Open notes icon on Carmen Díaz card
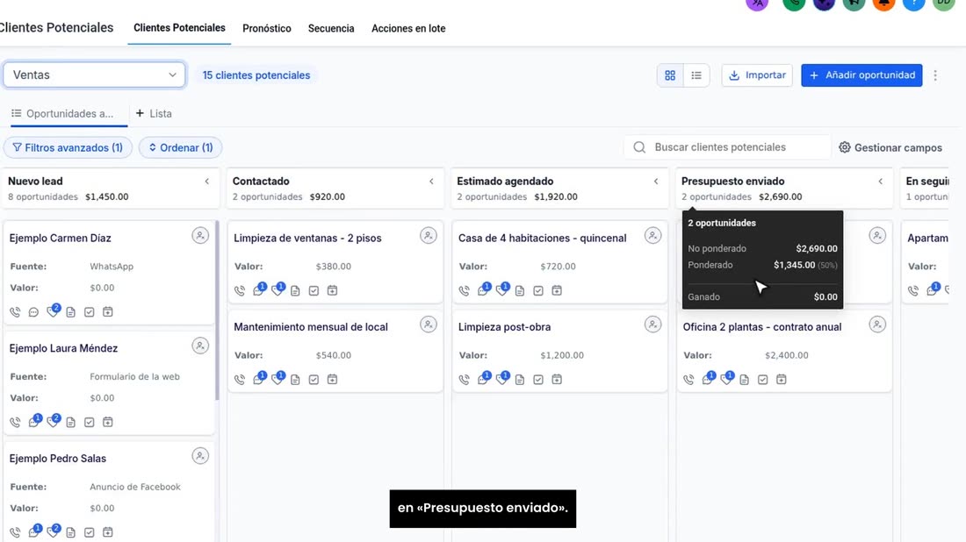This screenshot has height=542, width=966. click(x=71, y=312)
